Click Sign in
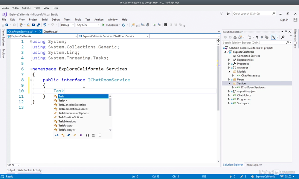The width and height of the screenshot is (299, 179). tap(284, 20)
